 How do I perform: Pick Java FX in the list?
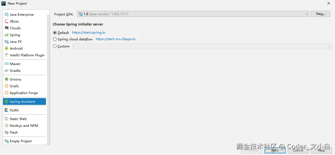point(24,41)
